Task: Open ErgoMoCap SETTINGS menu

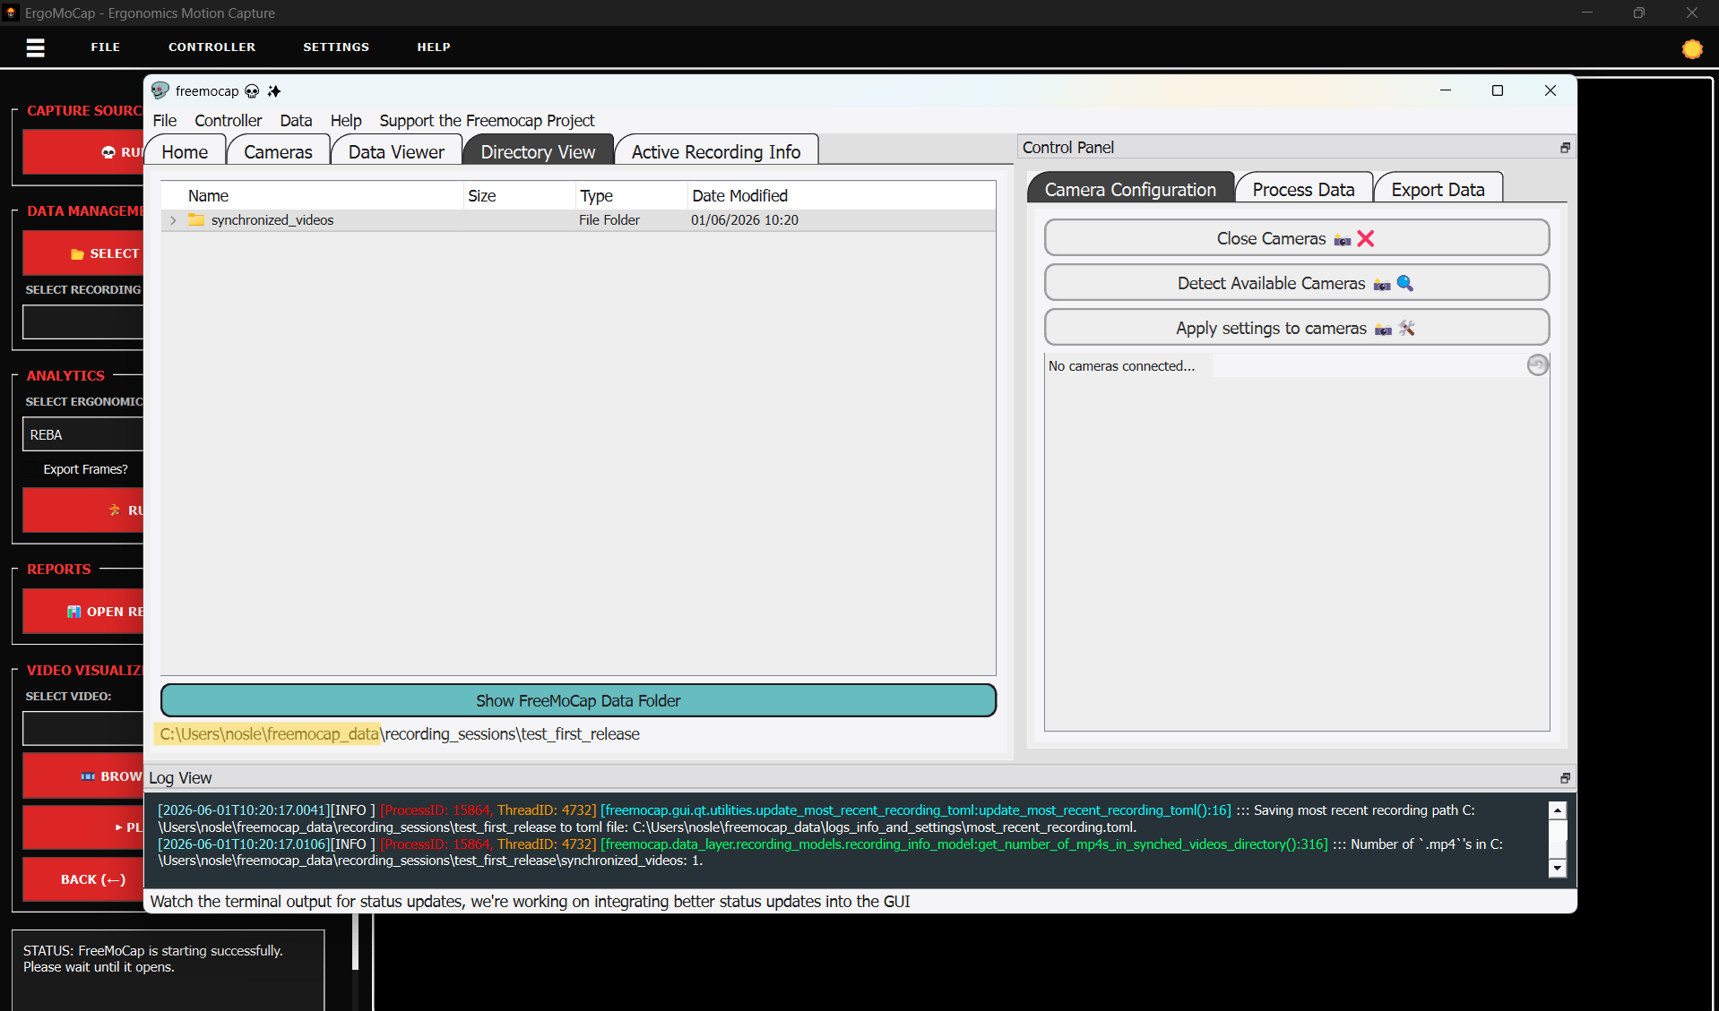Action: 336,47
